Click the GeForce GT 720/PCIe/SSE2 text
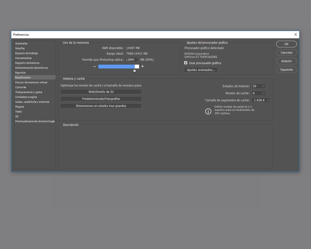311x249 pixels. (x=201, y=57)
